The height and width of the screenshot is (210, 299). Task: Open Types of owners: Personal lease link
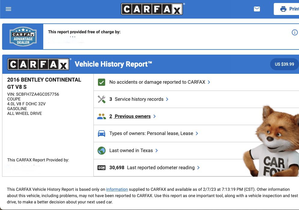point(151,133)
